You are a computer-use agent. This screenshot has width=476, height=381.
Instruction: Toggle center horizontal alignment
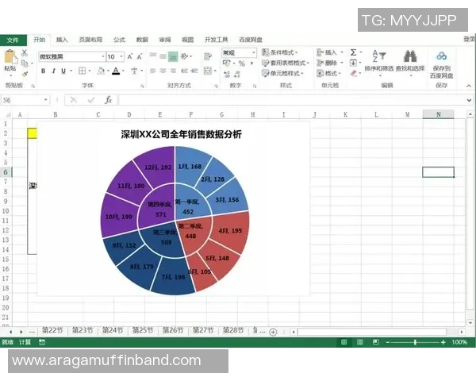pos(163,71)
